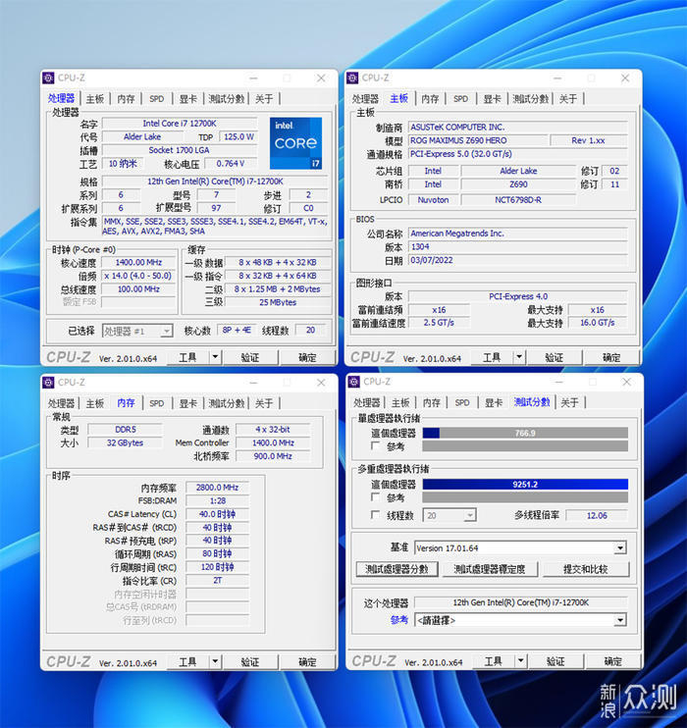Image resolution: width=687 pixels, height=728 pixels.
Task: Expand 工具 arrow in processor window
Action: pyautogui.click(x=215, y=357)
